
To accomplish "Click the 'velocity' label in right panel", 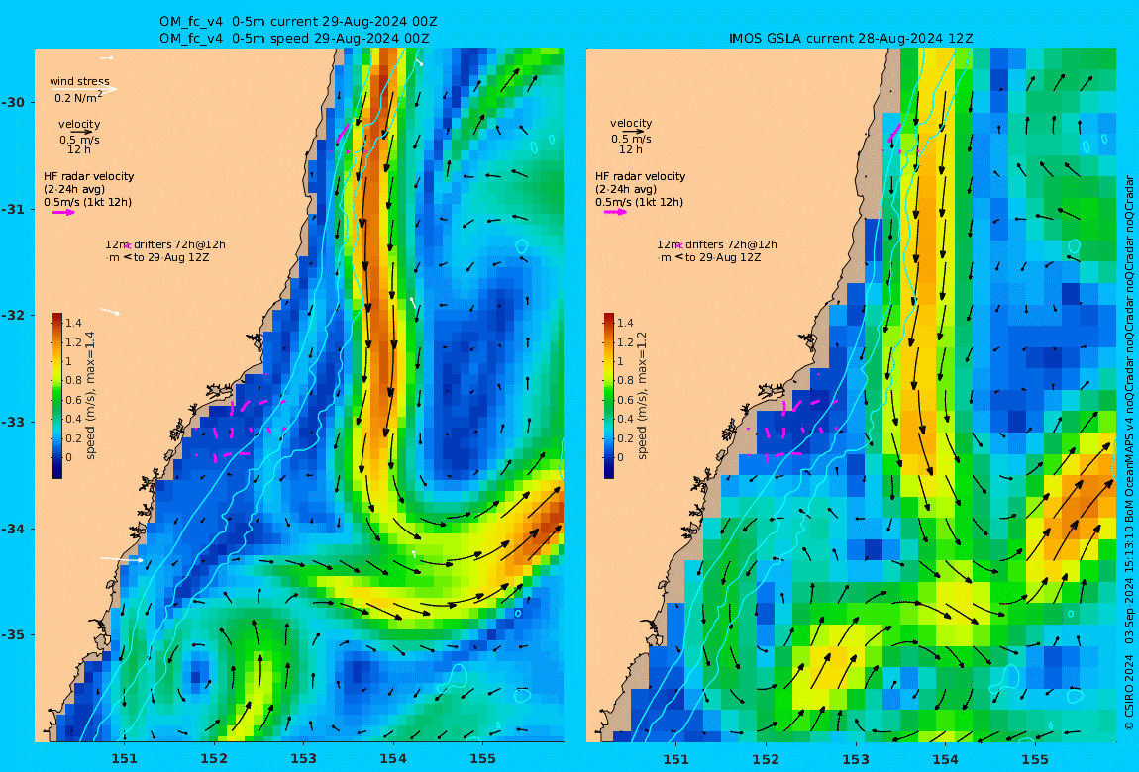I will [x=631, y=124].
